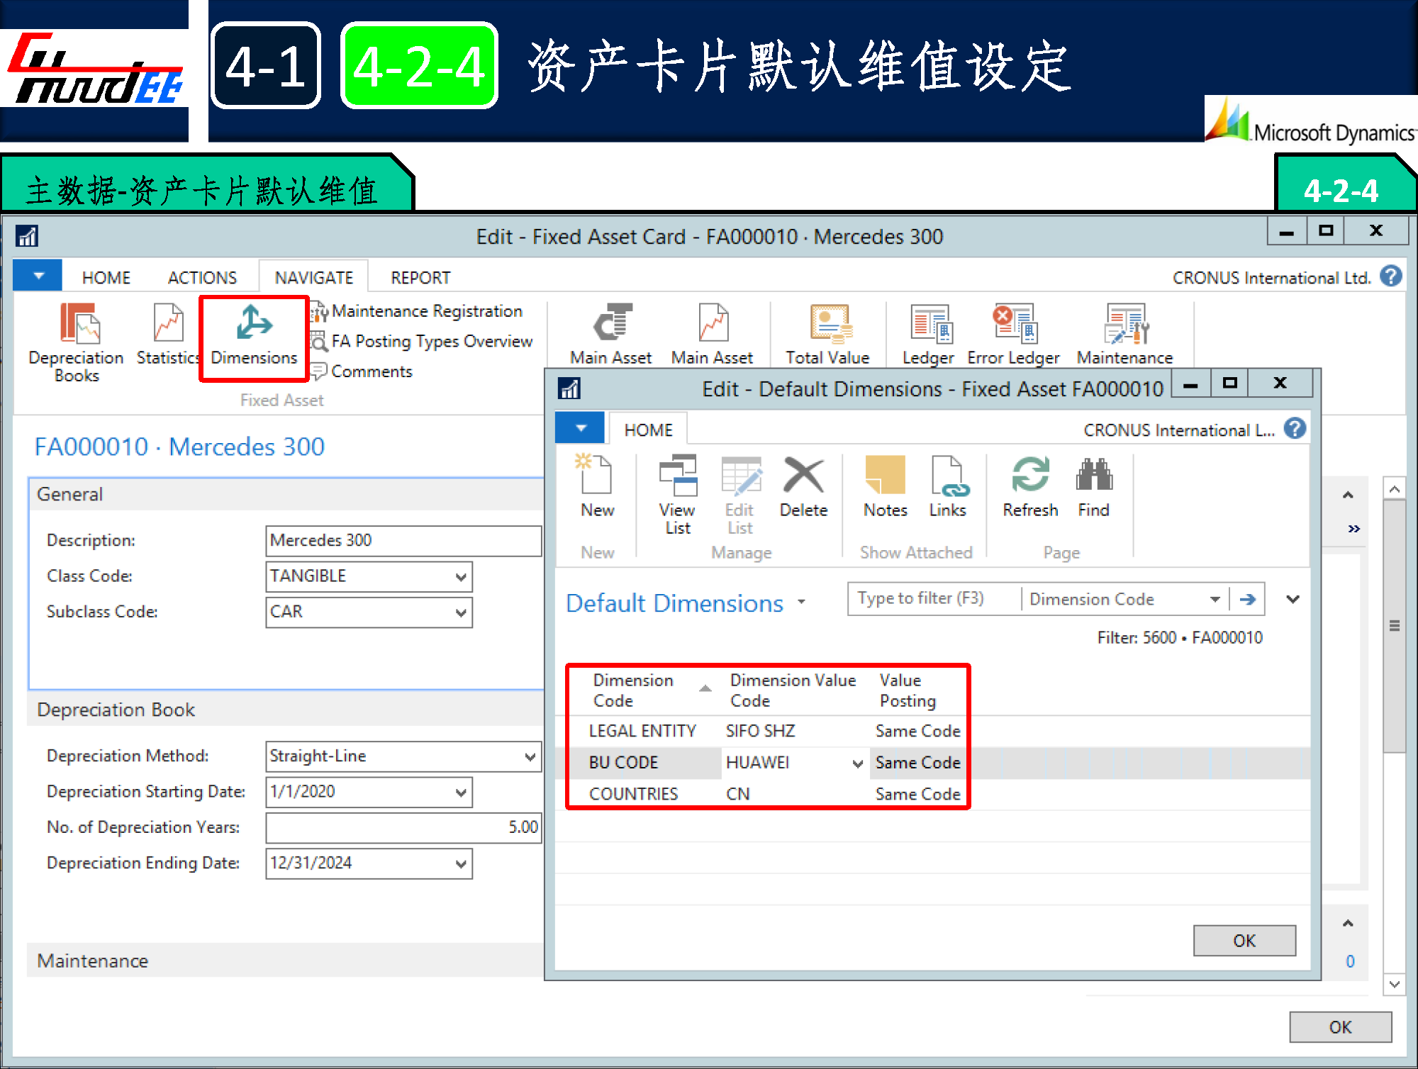Expand the Class Code dropdown
This screenshot has height=1069, width=1418.
click(461, 577)
